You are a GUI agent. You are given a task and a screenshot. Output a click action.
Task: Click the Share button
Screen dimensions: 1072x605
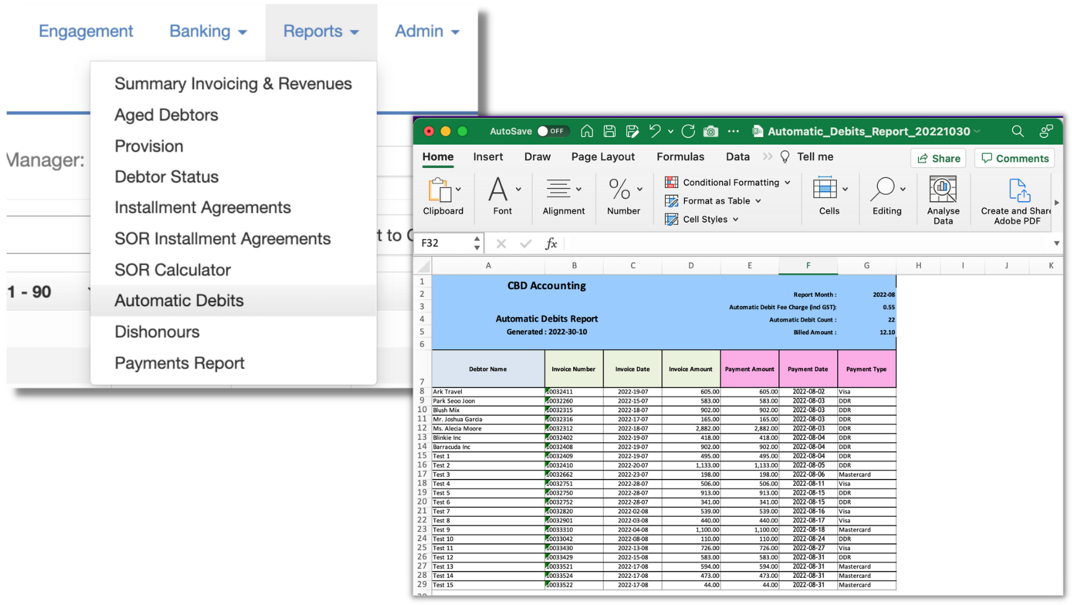point(939,158)
